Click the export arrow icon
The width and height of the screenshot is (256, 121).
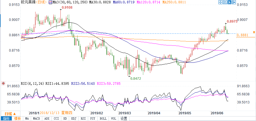pyautogui.click(x=234, y=2)
